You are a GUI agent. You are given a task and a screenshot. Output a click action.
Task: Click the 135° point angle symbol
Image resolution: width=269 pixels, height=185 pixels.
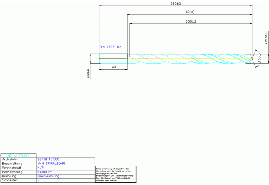coord(259,59)
